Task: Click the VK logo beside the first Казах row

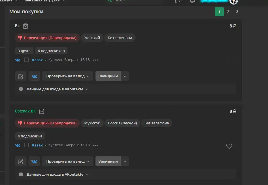Action: click(x=18, y=60)
